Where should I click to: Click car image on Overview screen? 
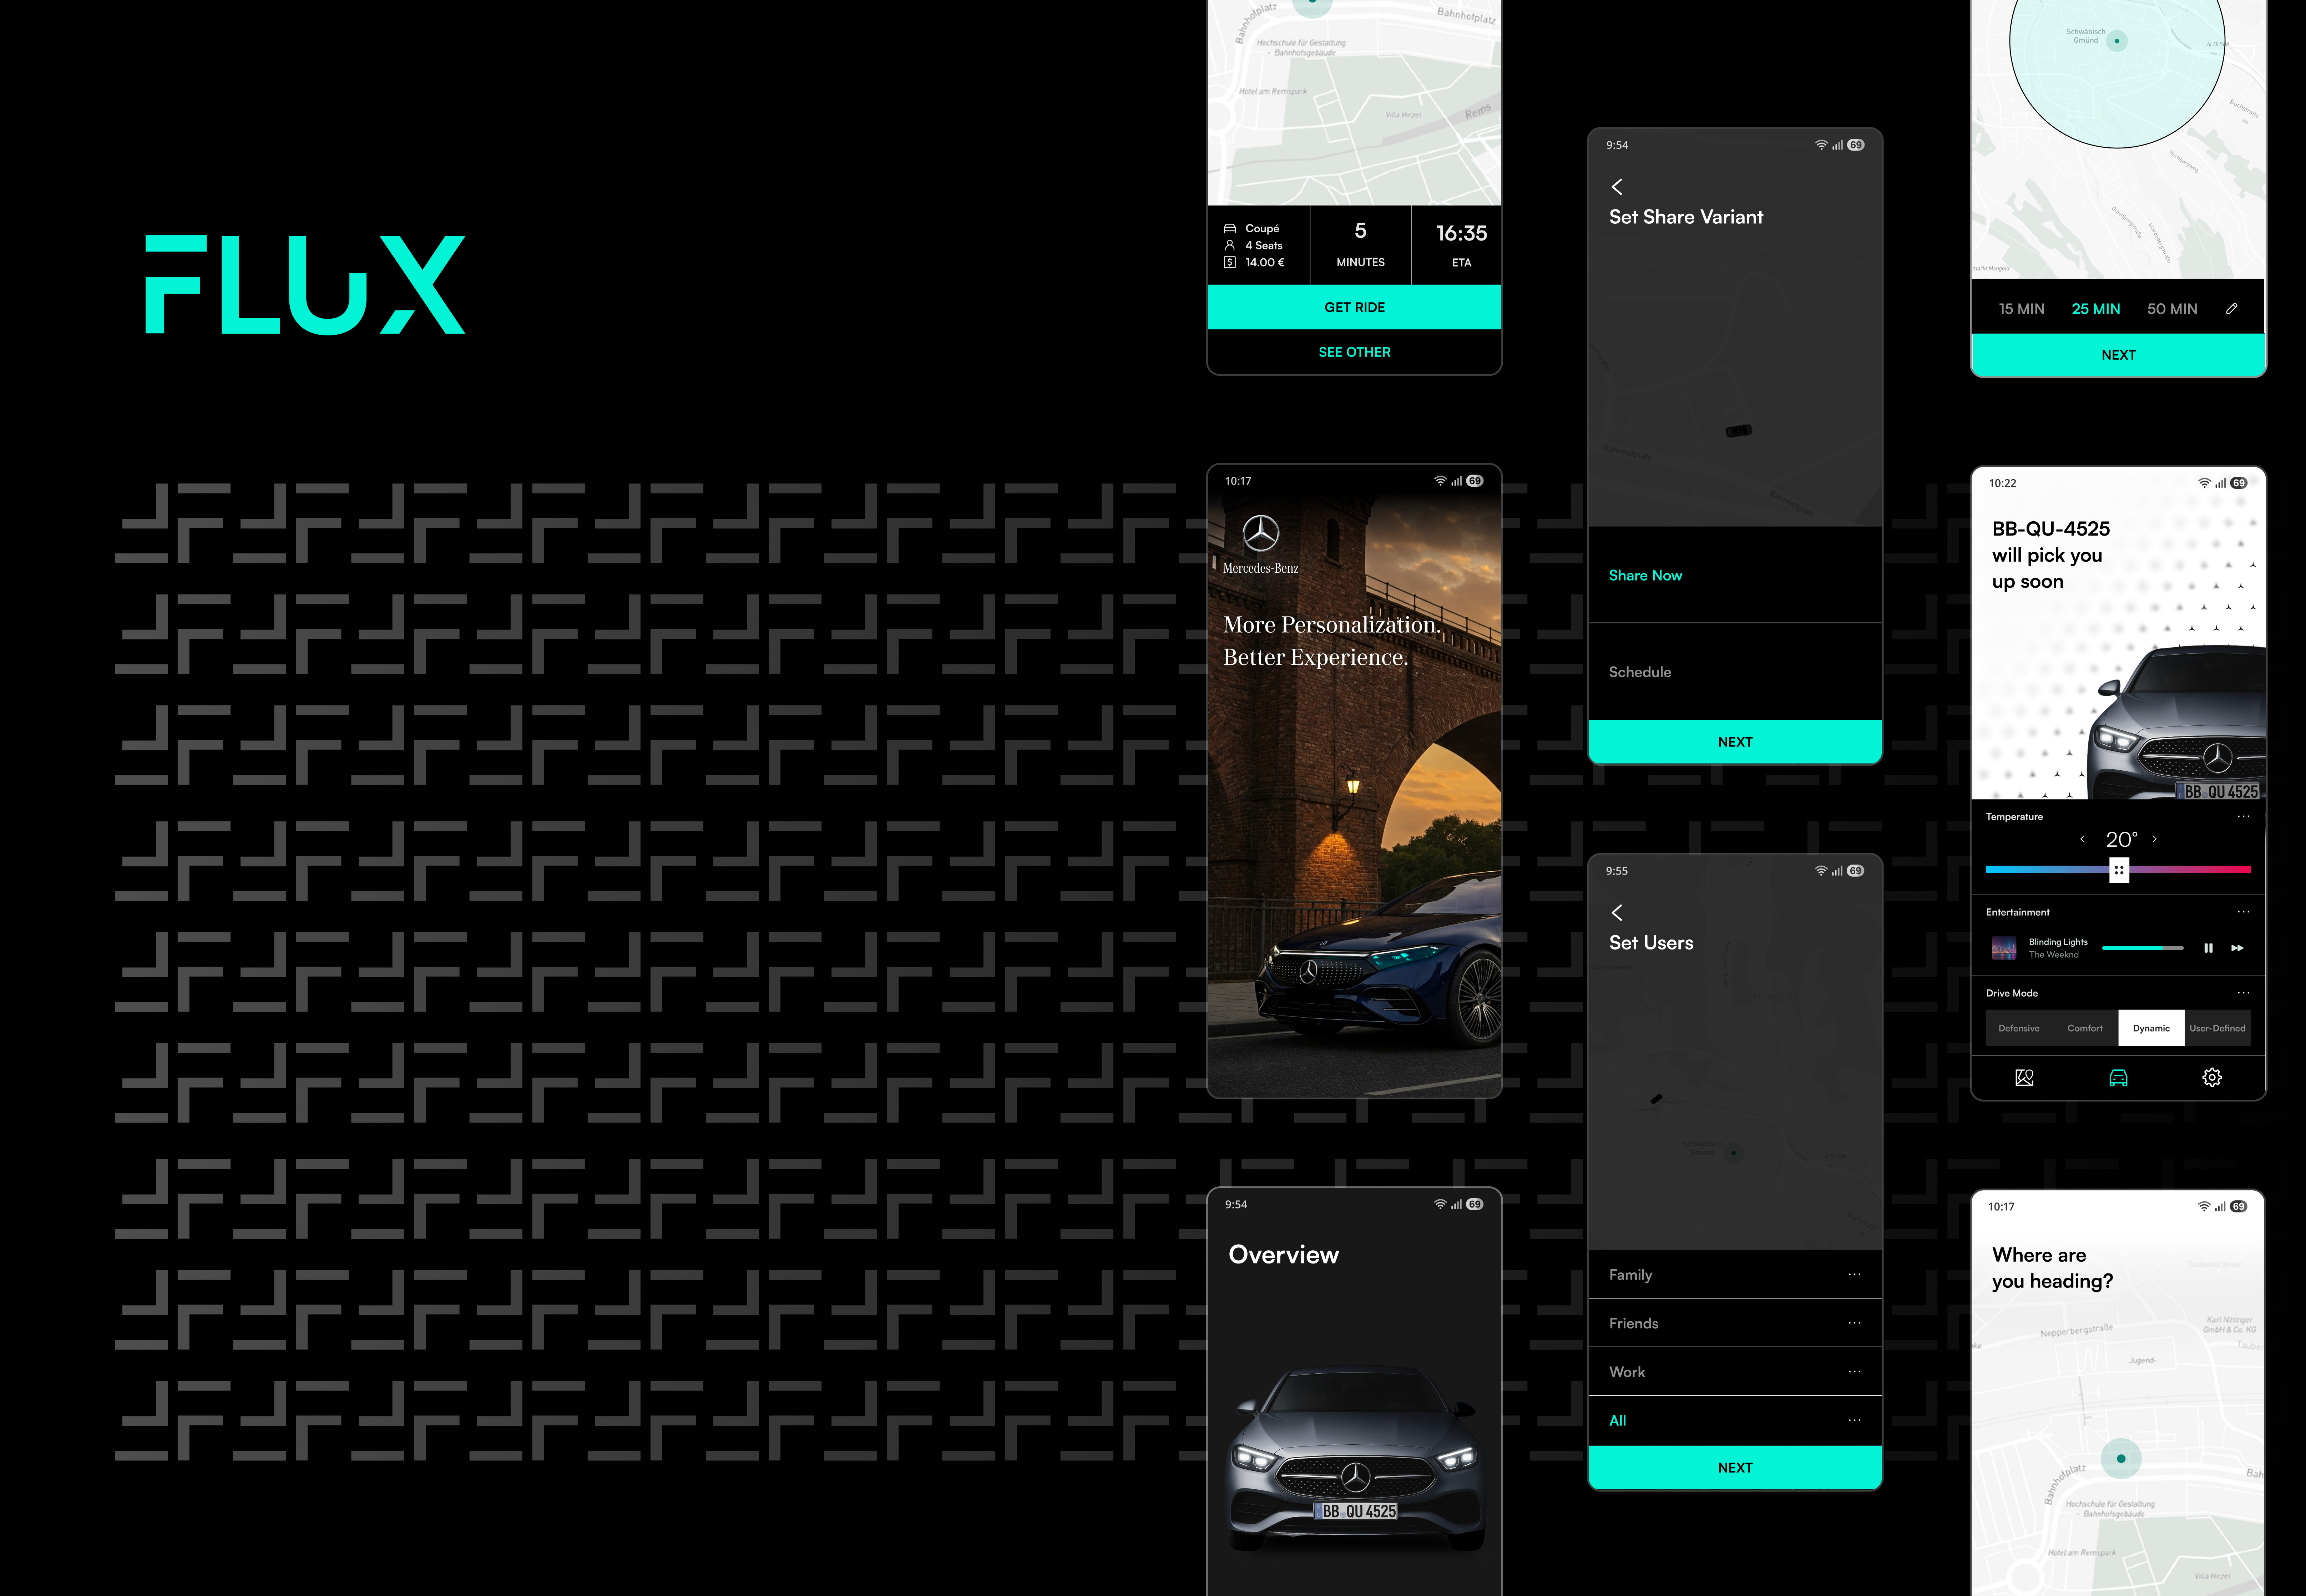[x=1356, y=1458]
